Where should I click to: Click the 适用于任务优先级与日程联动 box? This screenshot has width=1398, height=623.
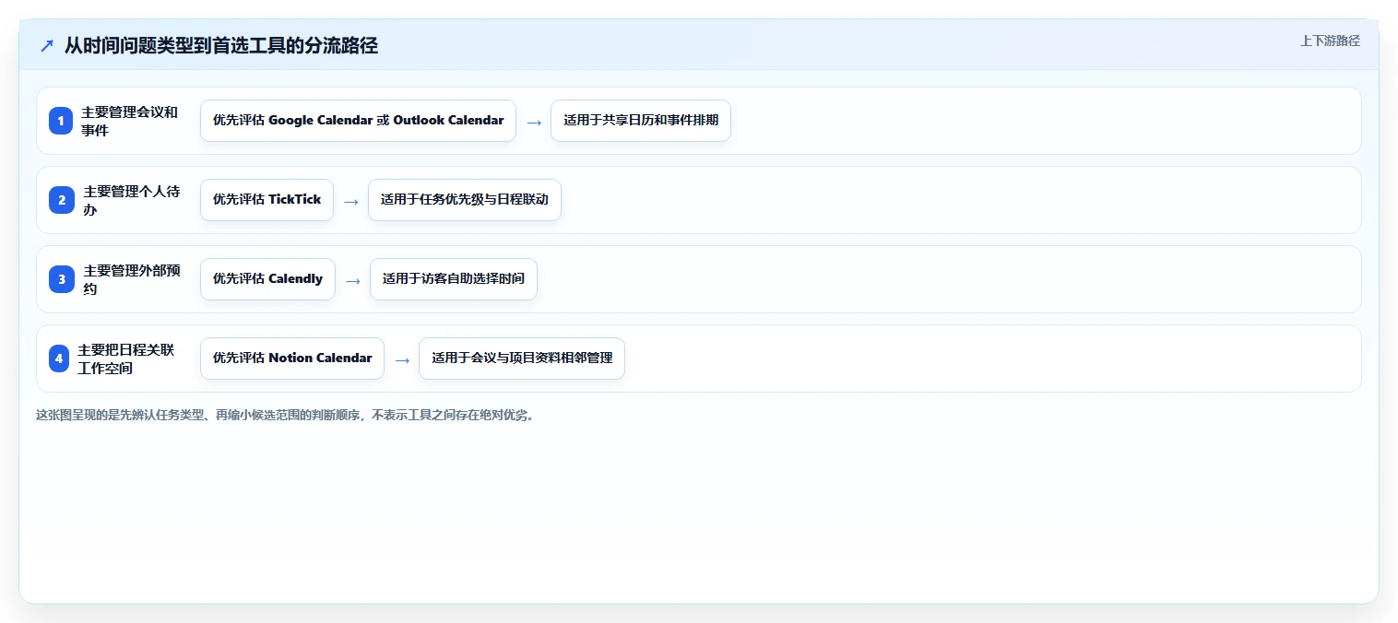(x=465, y=200)
